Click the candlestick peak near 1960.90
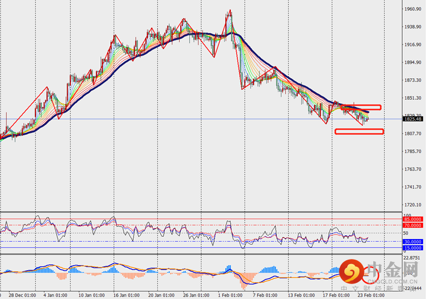This screenshot has width=426, height=299. (x=229, y=11)
